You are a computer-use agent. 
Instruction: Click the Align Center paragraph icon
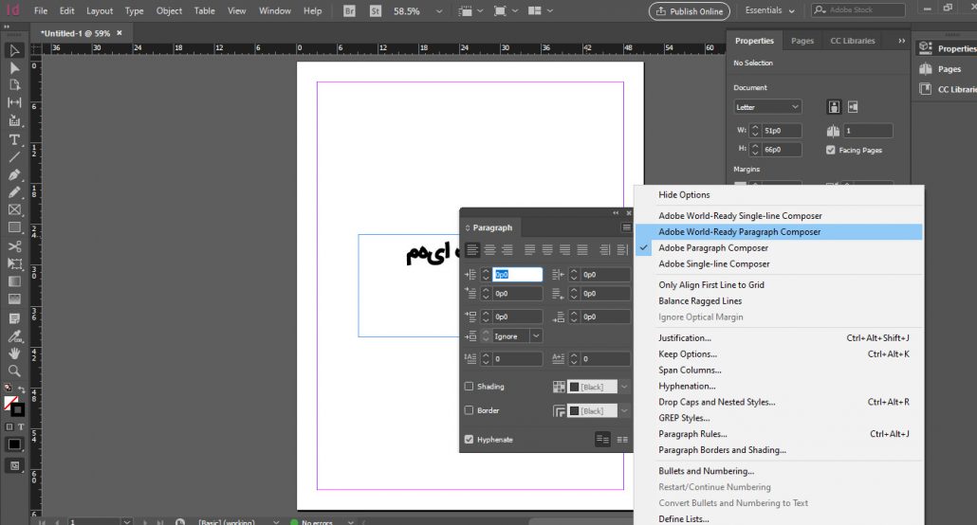pyautogui.click(x=489, y=250)
